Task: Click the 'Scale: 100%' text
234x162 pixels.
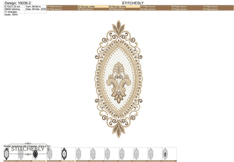Action: point(11,14)
